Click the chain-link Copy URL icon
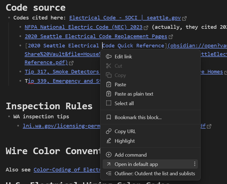Image resolution: width=227 pixels, height=184 pixels. point(109,131)
